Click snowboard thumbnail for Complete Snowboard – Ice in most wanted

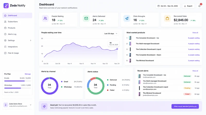pyautogui.click(x=130, y=38)
